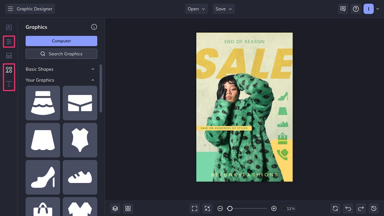Select the SAVE ON HUNDREDS OF STYLES banner
This screenshot has width=384, height=216.
224,128
